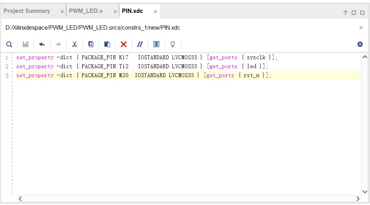This screenshot has width=370, height=205.
Task: Toggle line comments with the // icon
Action: click(x=140, y=44)
